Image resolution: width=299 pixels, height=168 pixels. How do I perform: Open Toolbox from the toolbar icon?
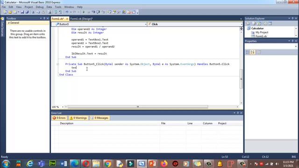click(119, 12)
